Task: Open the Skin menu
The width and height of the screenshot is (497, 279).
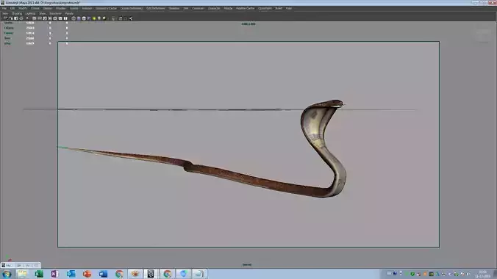Action: (186, 8)
